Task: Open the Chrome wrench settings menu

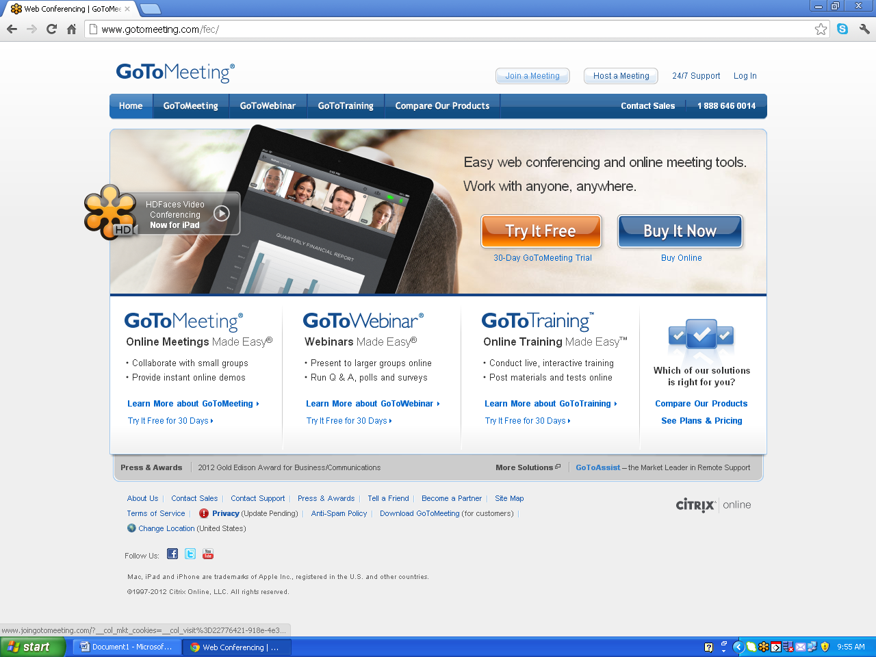Action: click(864, 29)
